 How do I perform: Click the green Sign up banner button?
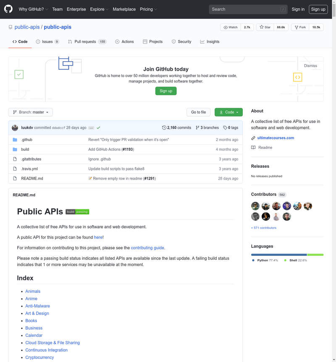click(x=166, y=91)
